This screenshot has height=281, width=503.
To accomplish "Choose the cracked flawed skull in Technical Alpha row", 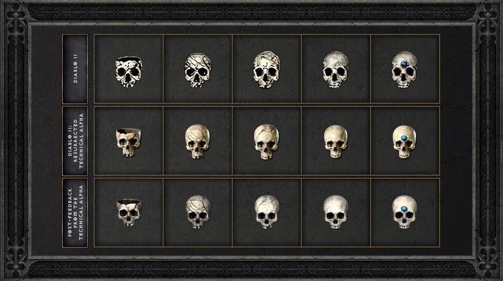I will point(197,141).
